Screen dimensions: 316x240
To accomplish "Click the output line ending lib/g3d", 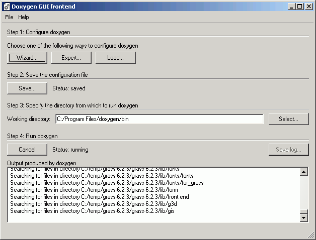I will [94, 204].
